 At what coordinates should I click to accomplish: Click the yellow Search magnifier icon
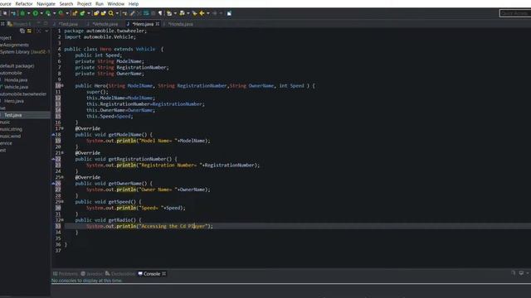tap(111, 13)
